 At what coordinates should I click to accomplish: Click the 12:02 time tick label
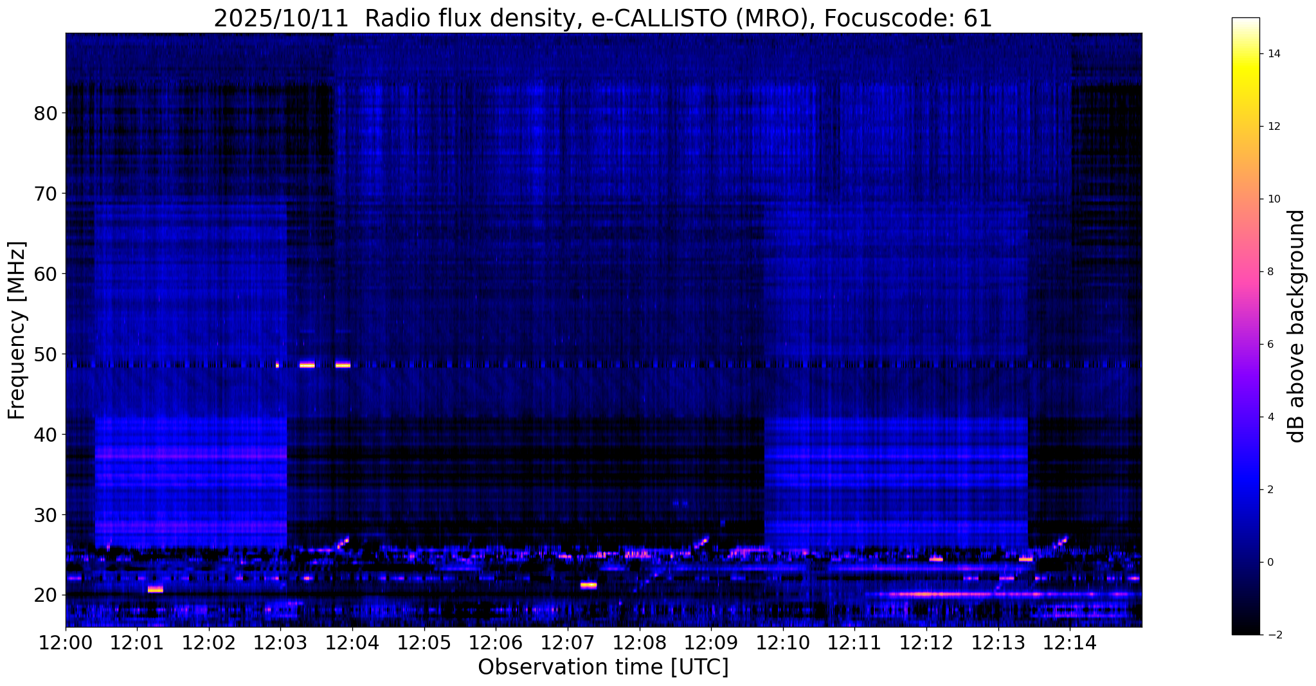point(209,643)
